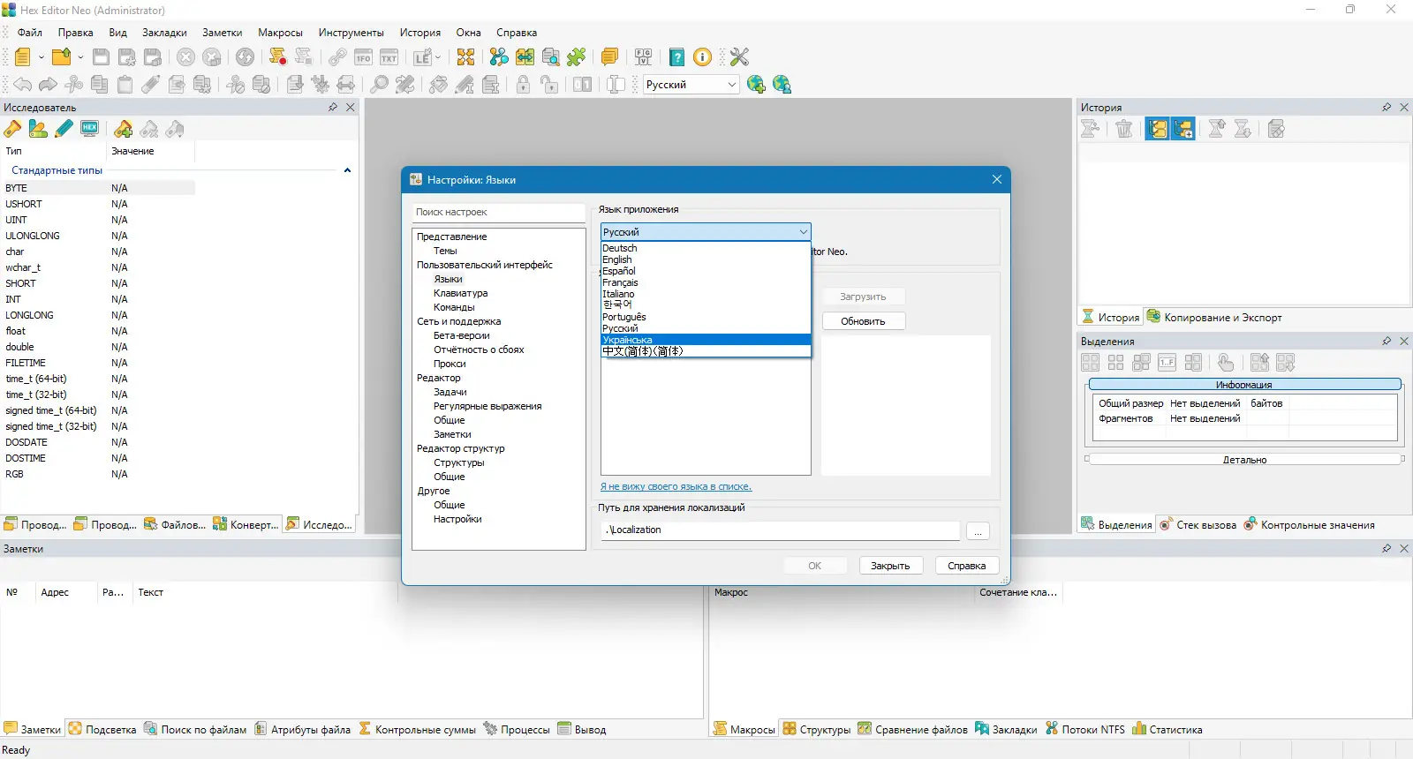Click the structure nodes toolbar icon
Screen dimensions: 1413x759
[x=499, y=57]
